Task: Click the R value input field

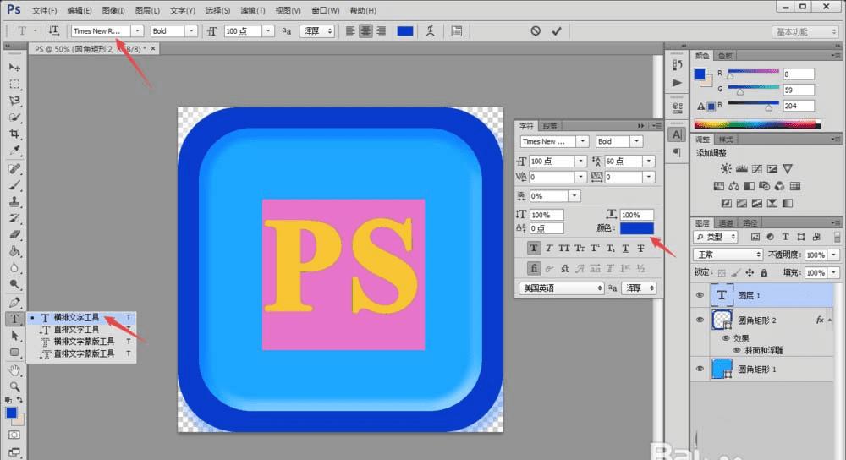Action: tap(799, 74)
